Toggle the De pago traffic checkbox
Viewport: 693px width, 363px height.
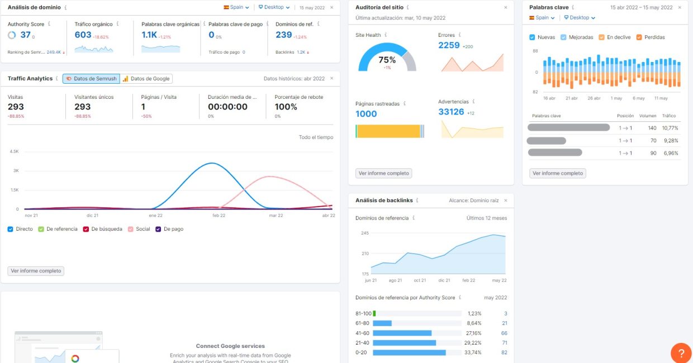(157, 228)
